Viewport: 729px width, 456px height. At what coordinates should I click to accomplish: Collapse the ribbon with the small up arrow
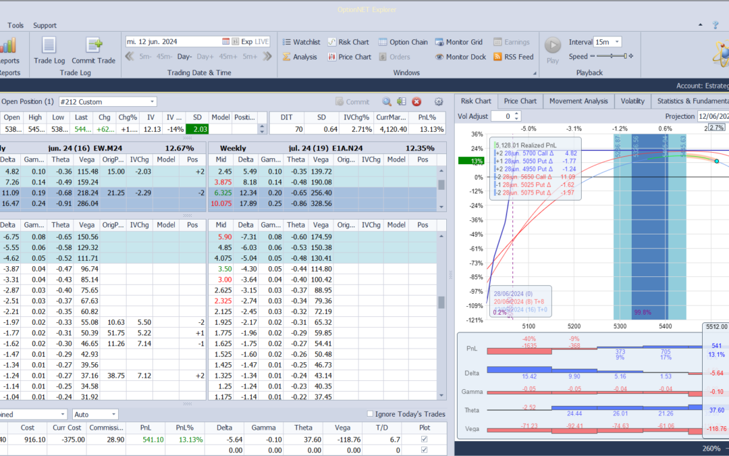tap(700, 25)
